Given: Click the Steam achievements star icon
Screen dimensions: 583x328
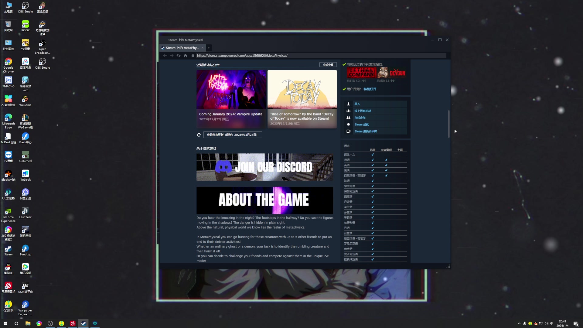Looking at the screenshot, I should click(x=348, y=125).
